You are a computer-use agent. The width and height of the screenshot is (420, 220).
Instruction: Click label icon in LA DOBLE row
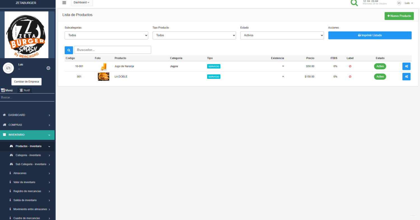[350, 77]
